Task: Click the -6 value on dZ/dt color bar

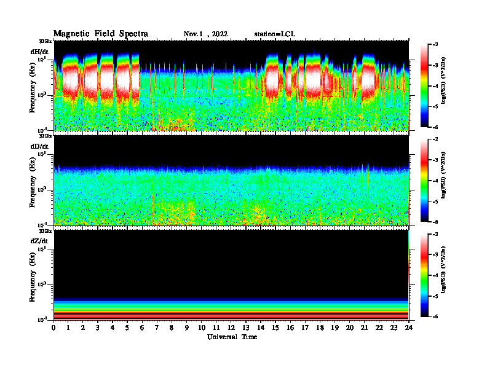Action: tap(435, 316)
